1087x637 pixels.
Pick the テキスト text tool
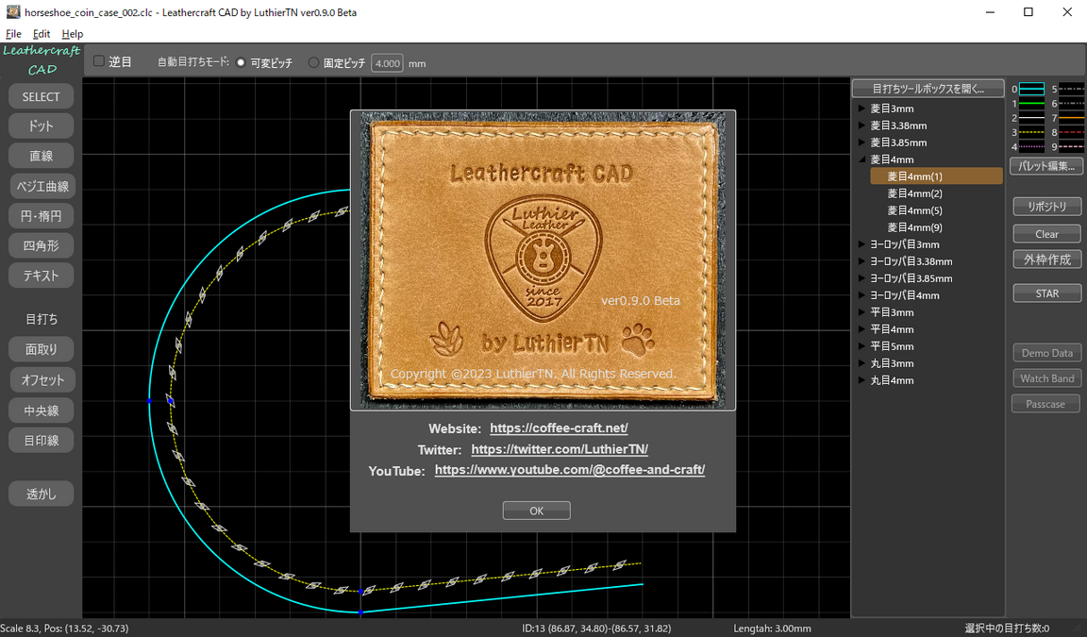tap(41, 276)
